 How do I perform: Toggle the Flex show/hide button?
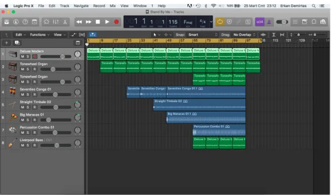(82, 35)
